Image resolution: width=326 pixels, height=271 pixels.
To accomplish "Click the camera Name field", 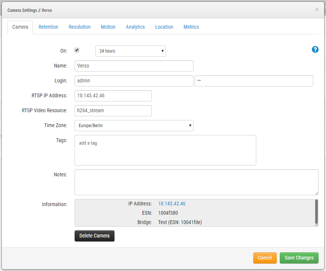I will [x=134, y=66].
